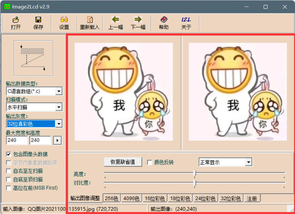295x214 pixels.
Task: Open 设置 glasses settings icon
Action: [64, 23]
